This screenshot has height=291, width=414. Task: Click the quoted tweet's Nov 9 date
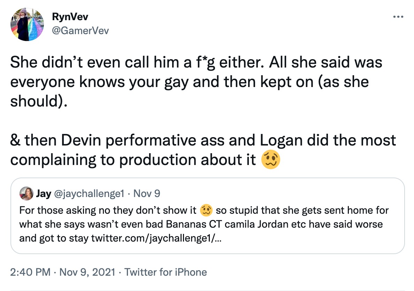pos(147,194)
